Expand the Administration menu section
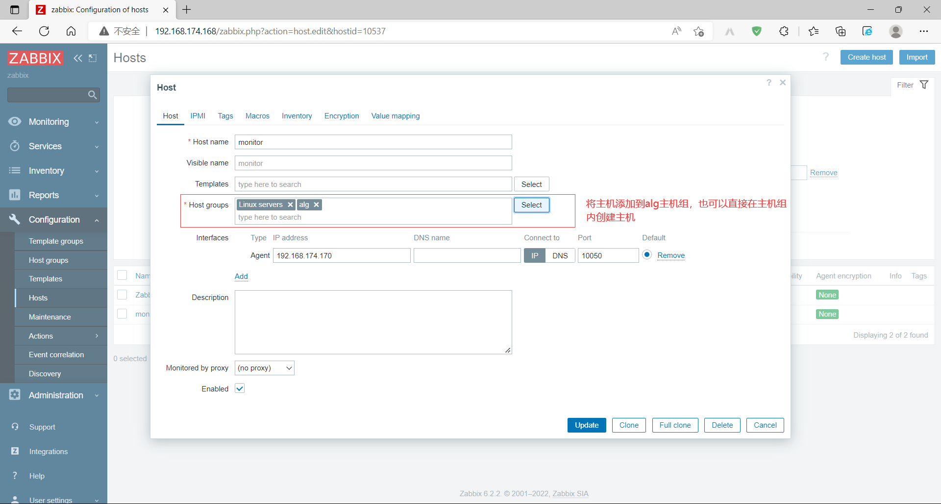This screenshot has height=504, width=941. pyautogui.click(x=97, y=395)
